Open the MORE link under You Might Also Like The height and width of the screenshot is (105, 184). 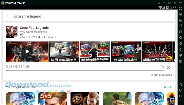tap(168, 87)
